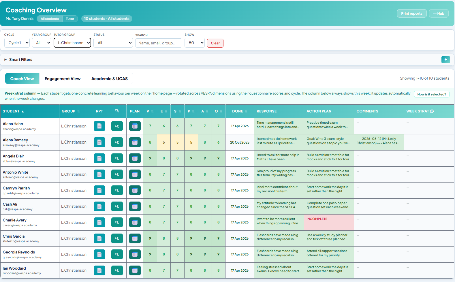
Task: Open Alena Ramsey's chat icon
Action: [117, 142]
